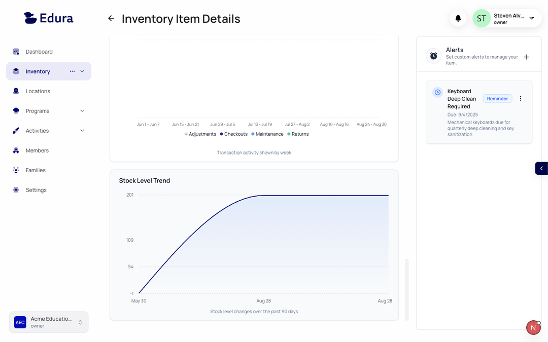The width and height of the screenshot is (548, 342).
Task: Open notifications via the bell icon
Action: [x=458, y=18]
